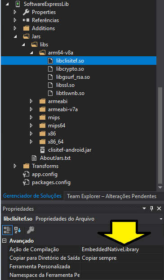Expand the armeabi-v7a folder
164x280 pixels.
[31, 109]
